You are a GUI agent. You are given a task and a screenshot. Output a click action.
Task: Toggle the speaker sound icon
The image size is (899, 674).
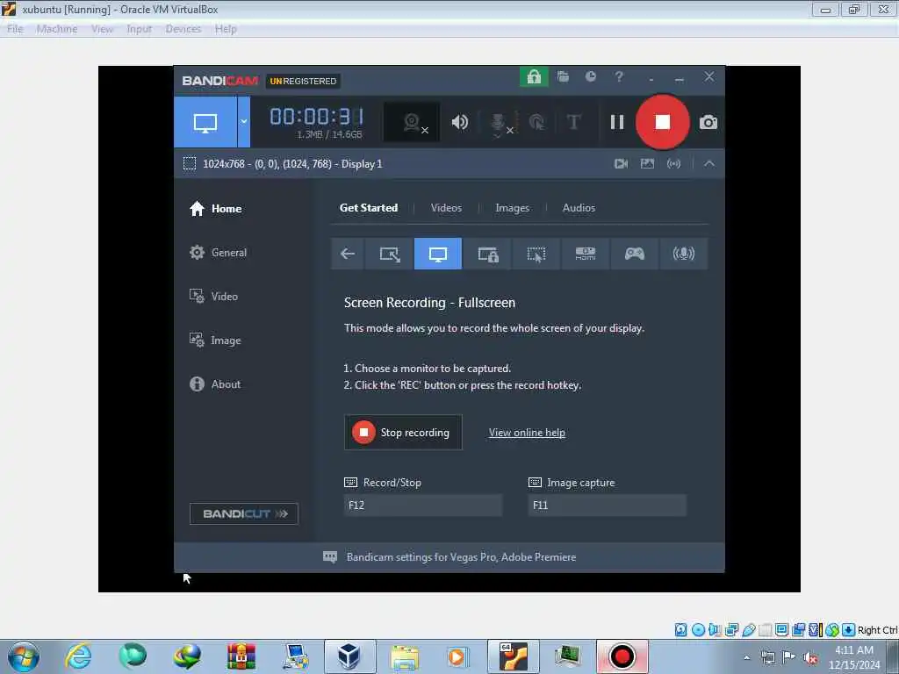point(460,122)
